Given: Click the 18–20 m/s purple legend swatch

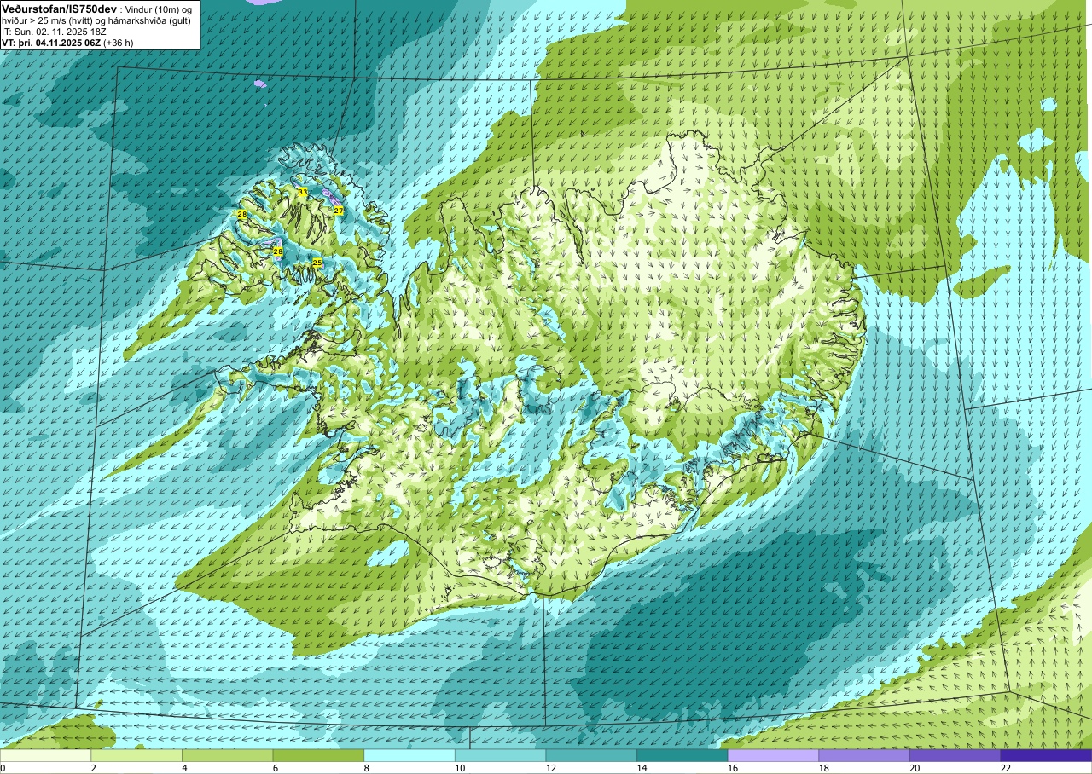Looking at the screenshot, I should coord(864,755).
